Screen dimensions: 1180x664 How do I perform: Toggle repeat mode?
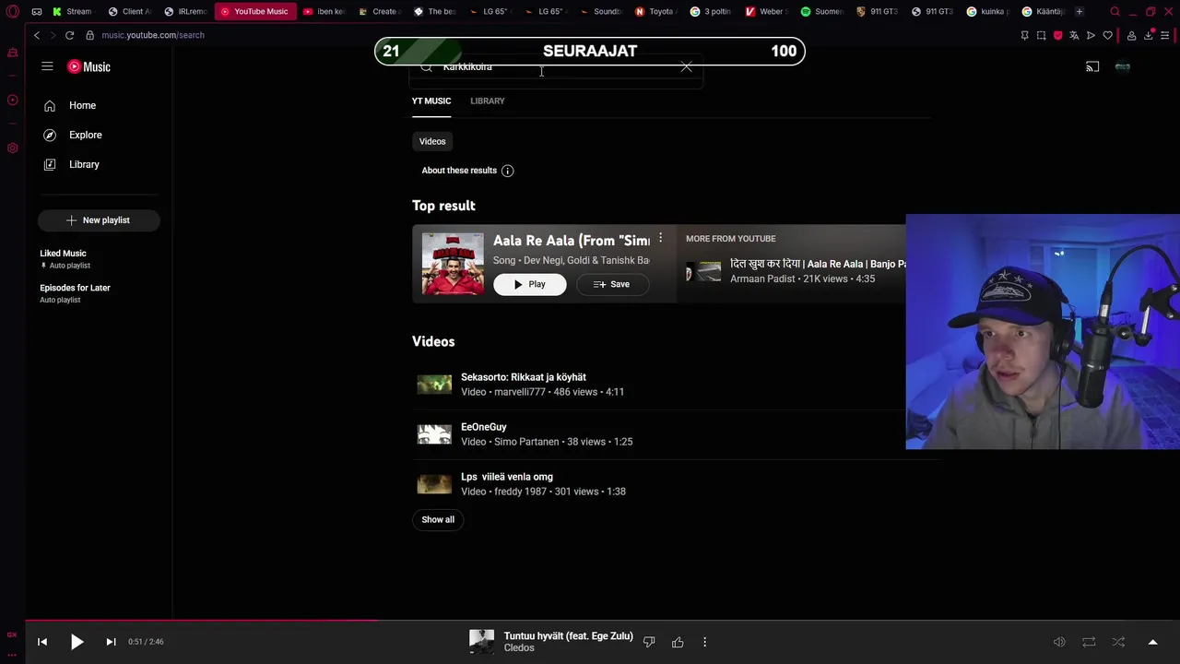click(1089, 642)
